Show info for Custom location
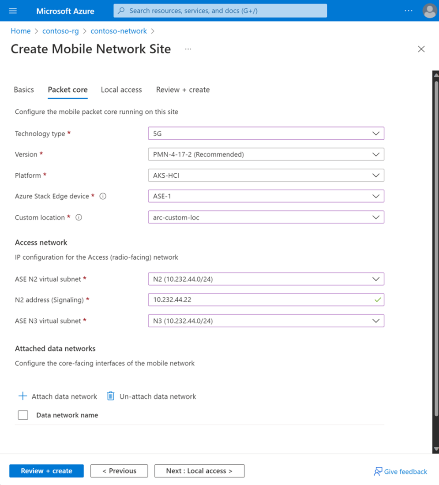This screenshot has height=485, width=439. [79, 217]
